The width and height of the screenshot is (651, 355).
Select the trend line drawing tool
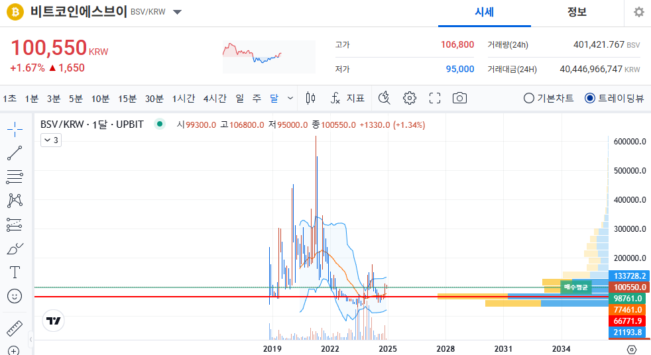pos(15,153)
